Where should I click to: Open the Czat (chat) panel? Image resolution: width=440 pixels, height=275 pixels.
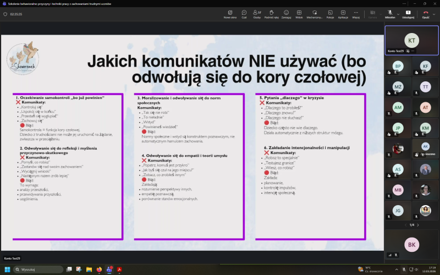click(x=244, y=13)
